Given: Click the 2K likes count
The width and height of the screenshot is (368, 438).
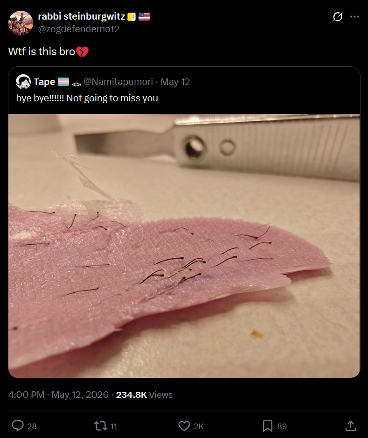Looking at the screenshot, I should 199,426.
